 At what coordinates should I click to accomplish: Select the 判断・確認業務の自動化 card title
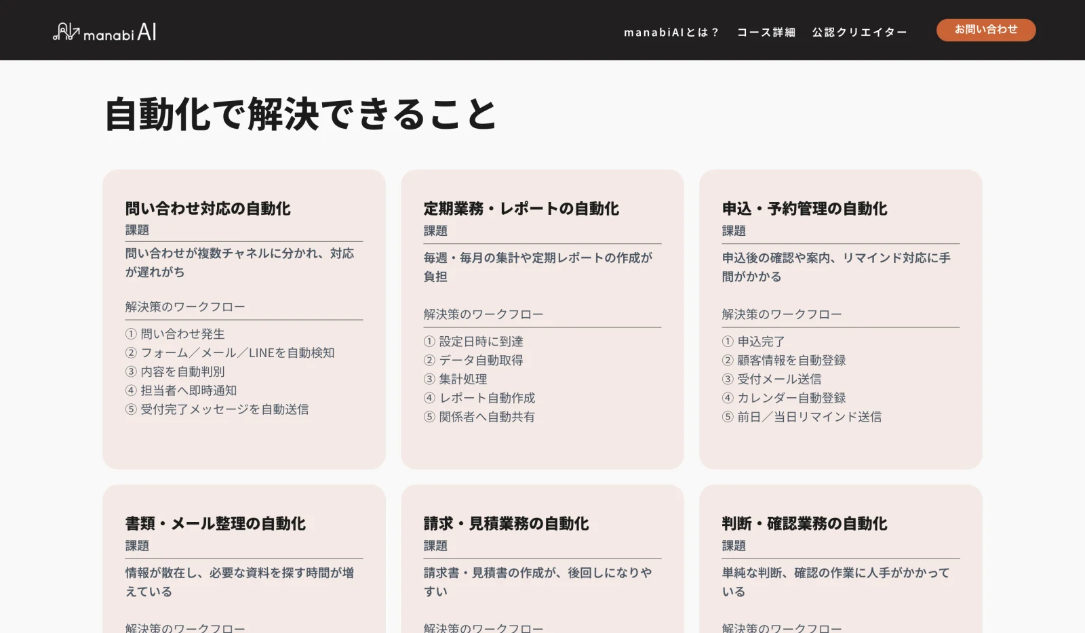click(x=804, y=524)
